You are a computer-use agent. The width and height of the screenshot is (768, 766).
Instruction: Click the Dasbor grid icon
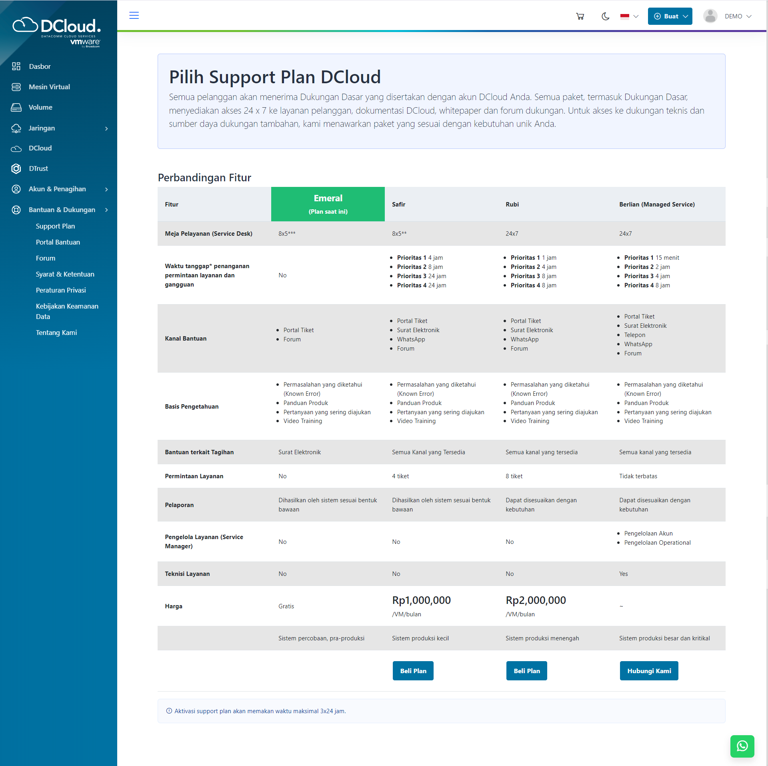click(16, 66)
